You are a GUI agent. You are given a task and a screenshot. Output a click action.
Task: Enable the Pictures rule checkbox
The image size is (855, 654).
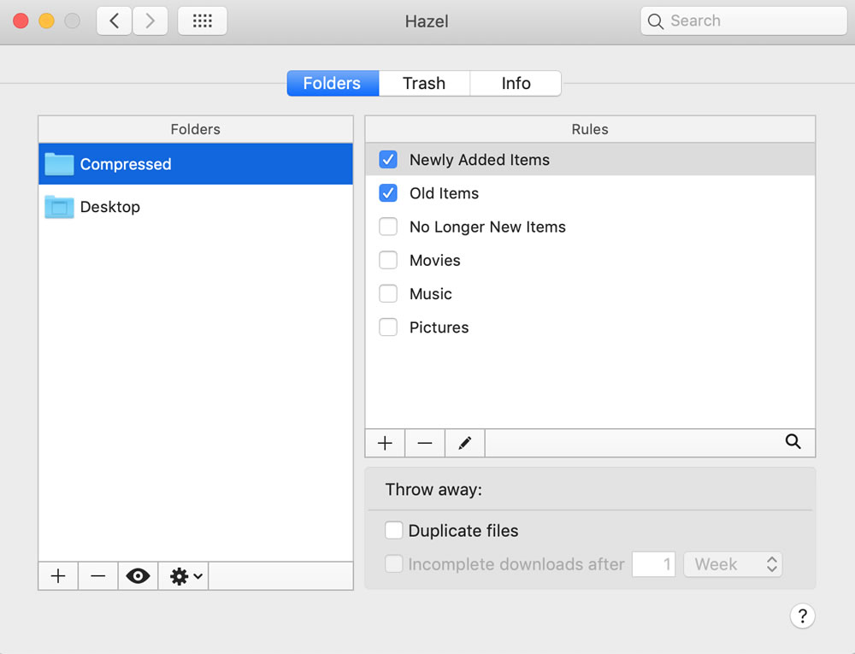pos(388,327)
